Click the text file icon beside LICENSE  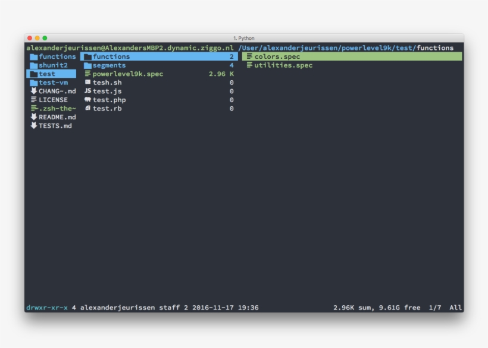coord(34,100)
